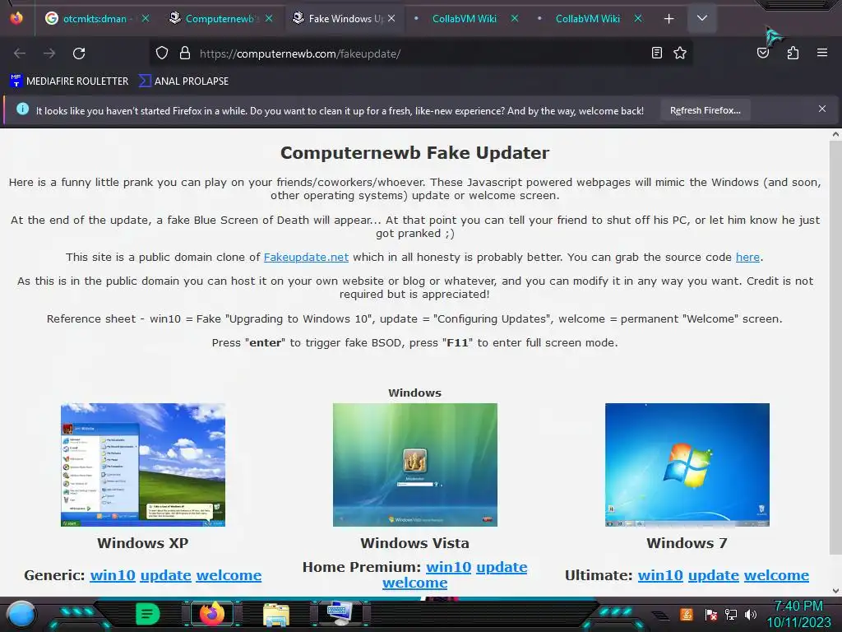
Task: Go back one page
Action: pos(20,53)
